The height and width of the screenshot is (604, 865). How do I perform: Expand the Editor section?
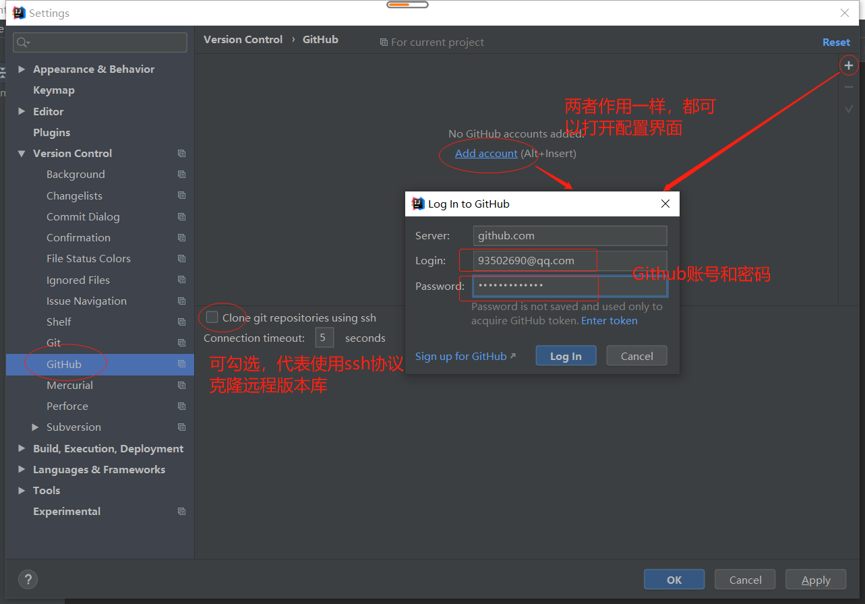coord(22,111)
